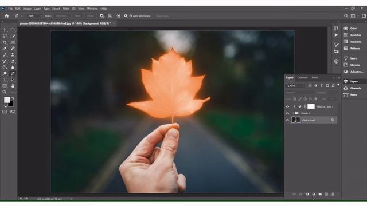The width and height of the screenshot is (367, 206).
Task: Select the Move tool
Action: click(x=5, y=30)
